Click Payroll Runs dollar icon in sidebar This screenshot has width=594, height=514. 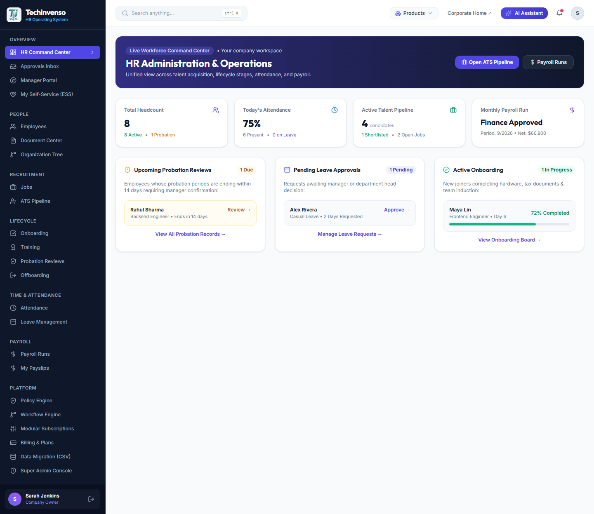[x=13, y=354]
